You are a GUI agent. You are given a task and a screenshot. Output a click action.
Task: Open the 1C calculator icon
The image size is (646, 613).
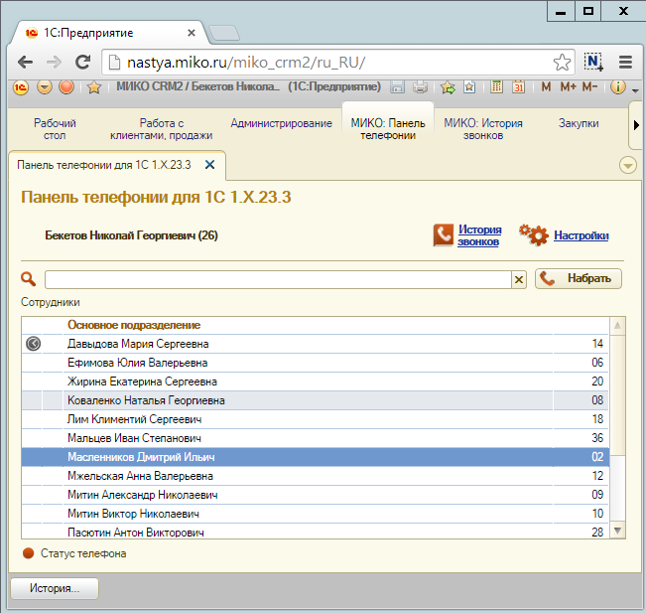(x=497, y=87)
